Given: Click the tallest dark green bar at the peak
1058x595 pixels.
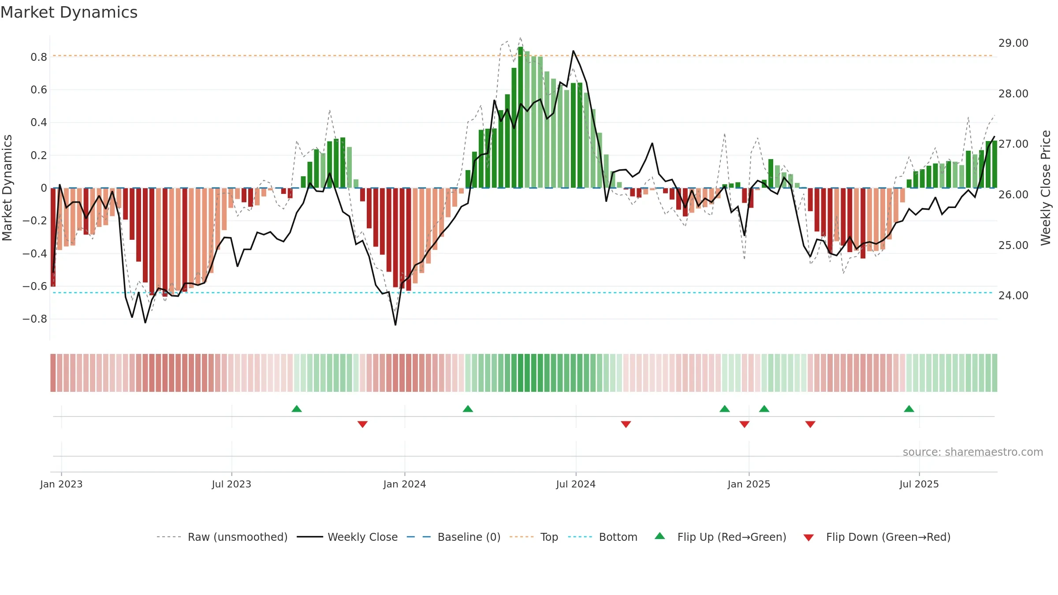Looking at the screenshot, I should (521, 117).
